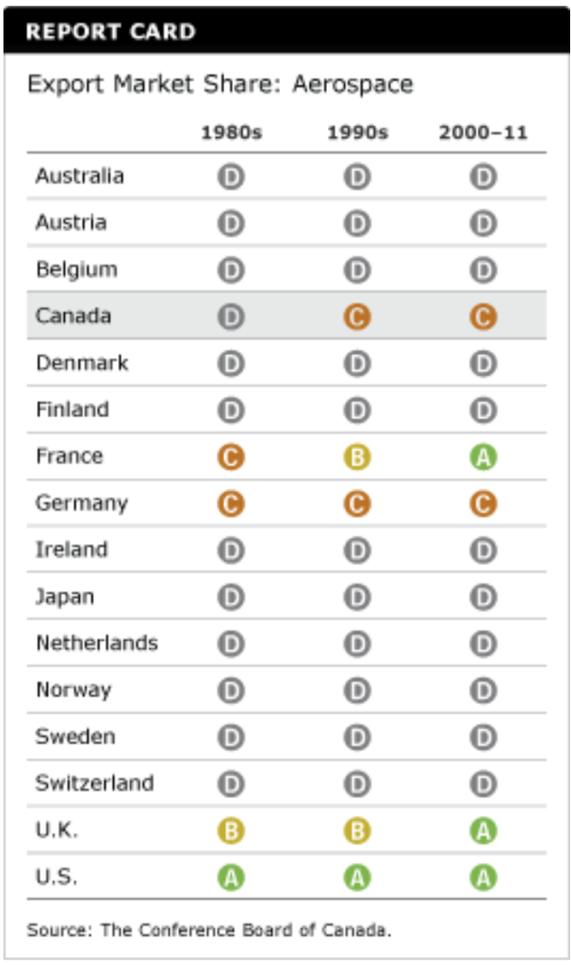Click France's 1990s yellow B grade icon
Screen dimensions: 571x965
[x=357, y=458]
